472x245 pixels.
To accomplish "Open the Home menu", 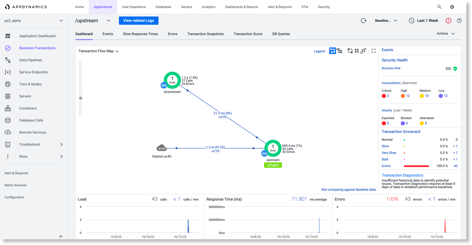I will click(79, 7).
